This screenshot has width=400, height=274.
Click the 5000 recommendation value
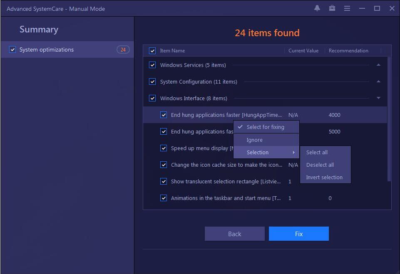pyautogui.click(x=334, y=131)
